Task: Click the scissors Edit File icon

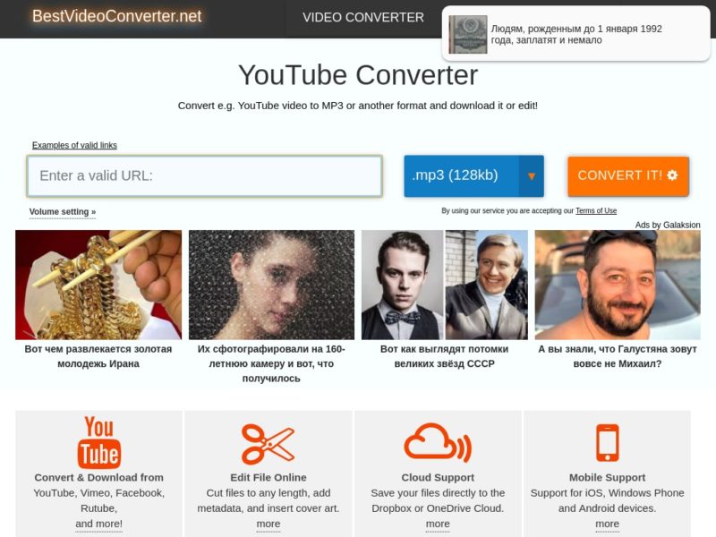Action: 268,444
